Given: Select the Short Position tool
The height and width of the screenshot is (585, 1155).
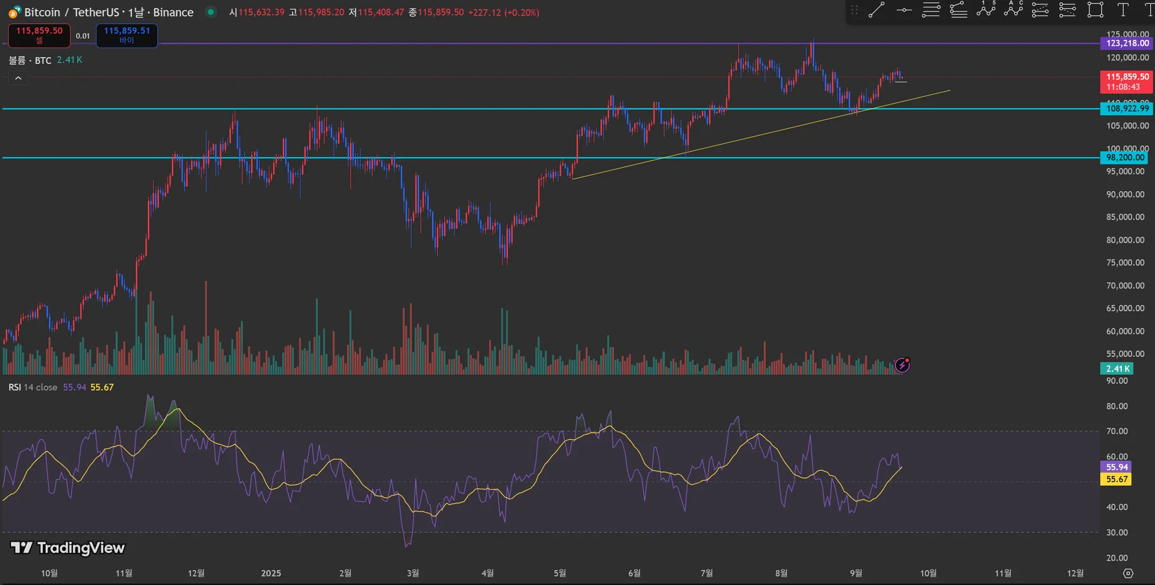Looking at the screenshot, I should tap(1068, 10).
